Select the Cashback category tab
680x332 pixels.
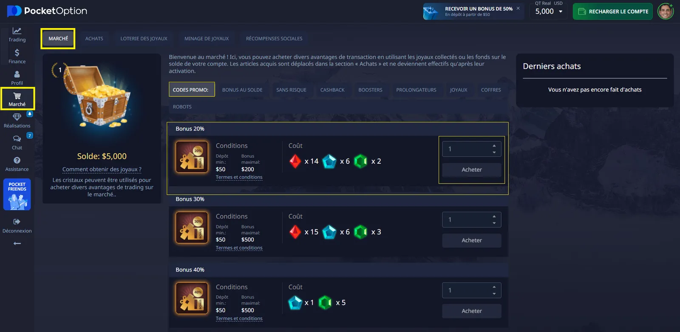(332, 90)
